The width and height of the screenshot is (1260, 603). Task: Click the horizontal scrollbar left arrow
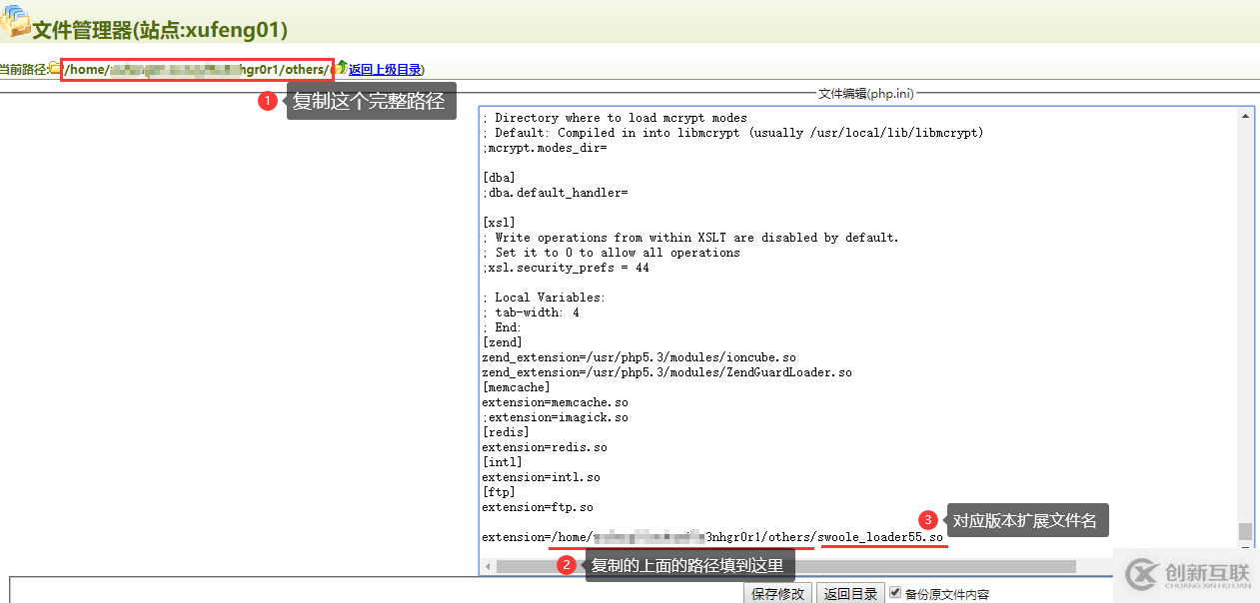point(488,566)
